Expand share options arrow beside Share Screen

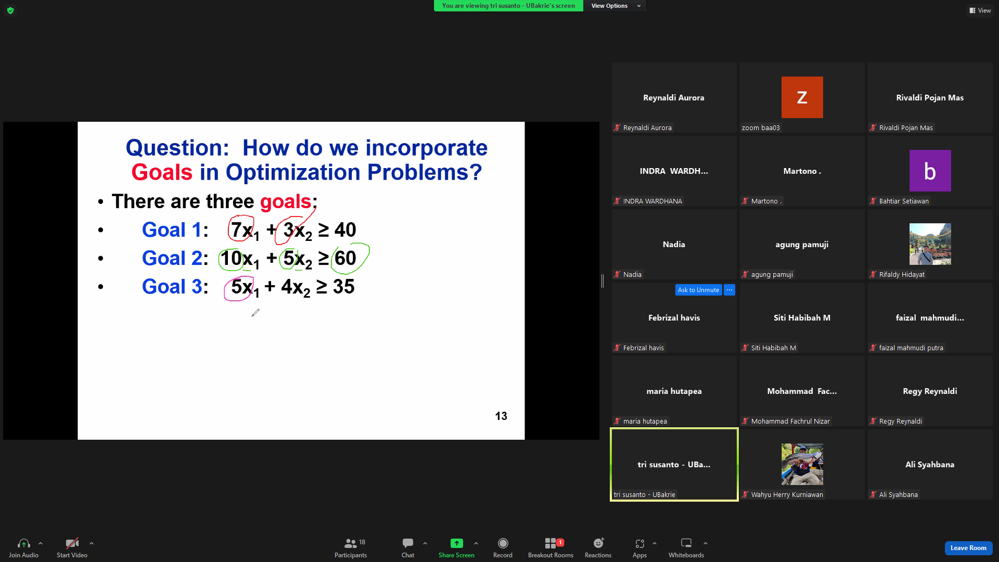476,543
